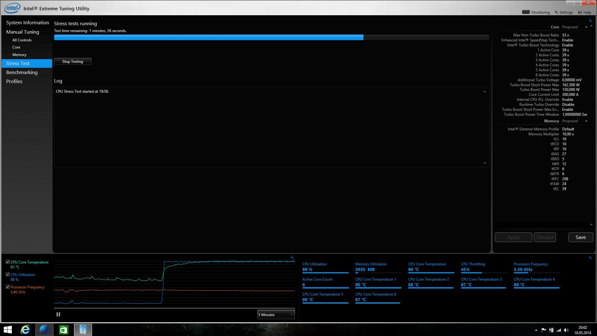Click the log entry 'CPU Stress Test started at 19:58.'
Image resolution: width=597 pixels, height=336 pixels.
click(82, 92)
